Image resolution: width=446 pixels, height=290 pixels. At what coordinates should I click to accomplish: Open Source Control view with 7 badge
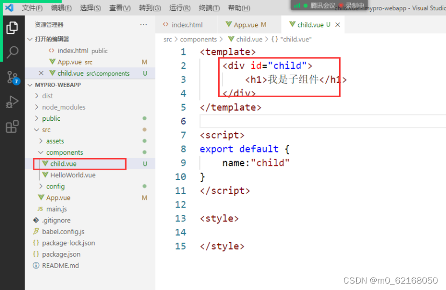click(13, 77)
